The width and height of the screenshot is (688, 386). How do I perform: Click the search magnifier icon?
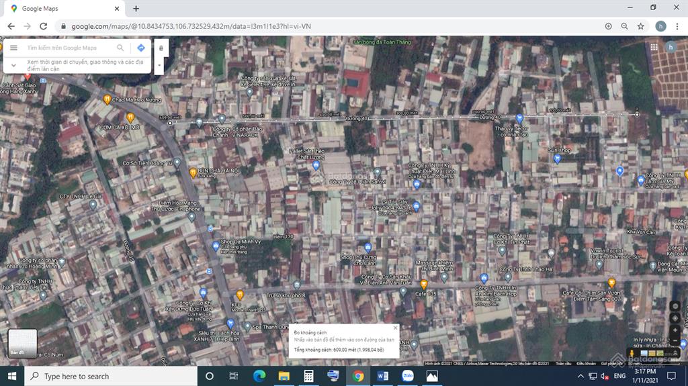[121, 48]
